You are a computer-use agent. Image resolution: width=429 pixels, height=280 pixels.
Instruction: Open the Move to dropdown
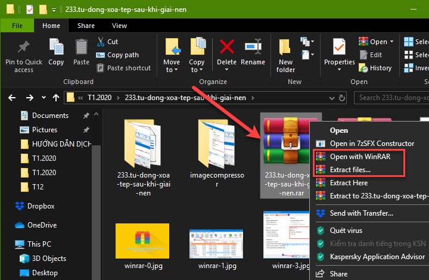pyautogui.click(x=172, y=55)
